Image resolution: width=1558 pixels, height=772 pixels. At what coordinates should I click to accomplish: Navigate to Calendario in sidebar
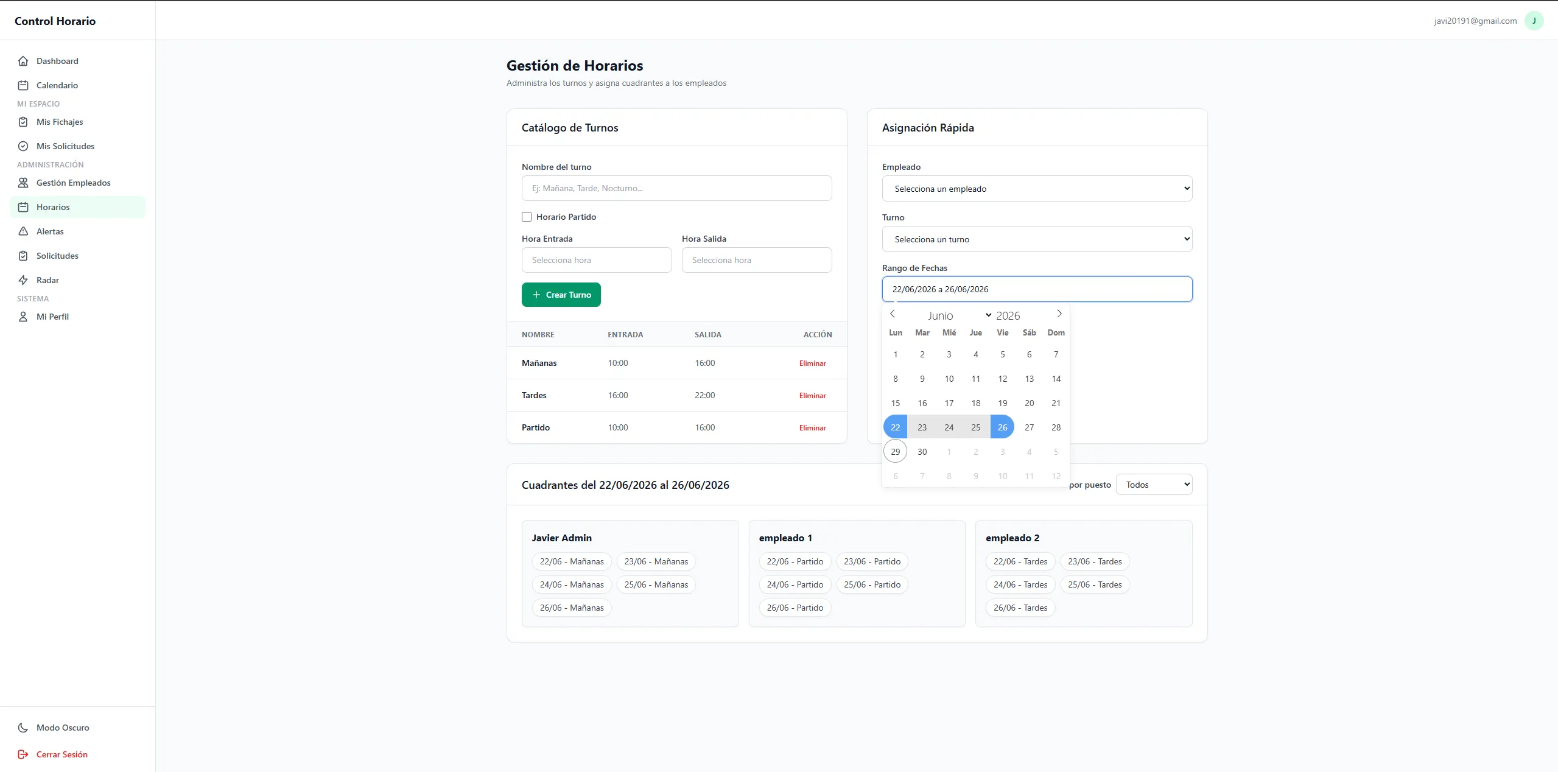[x=78, y=85]
